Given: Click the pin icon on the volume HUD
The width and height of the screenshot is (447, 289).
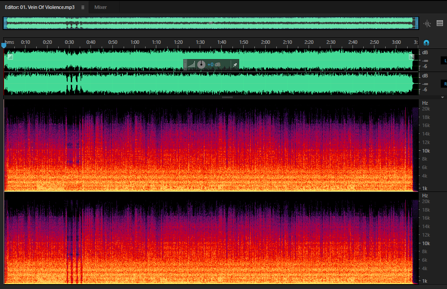Looking at the screenshot, I should [x=235, y=65].
